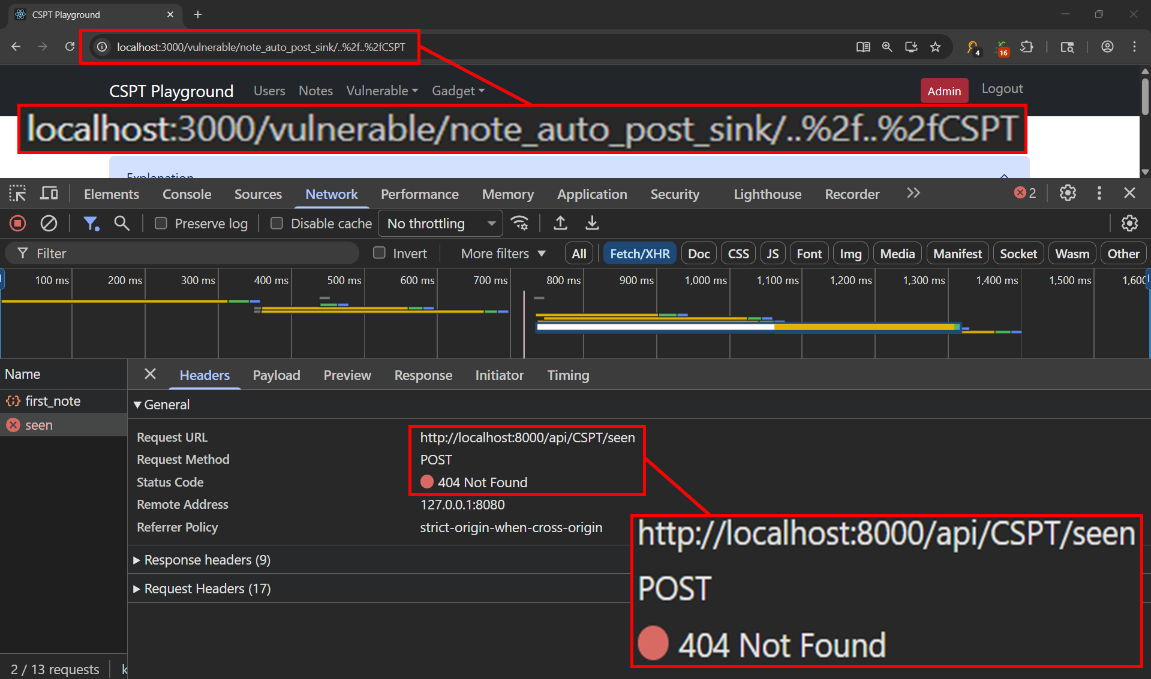Stop recording network log
The width and height of the screenshot is (1151, 679).
point(18,224)
